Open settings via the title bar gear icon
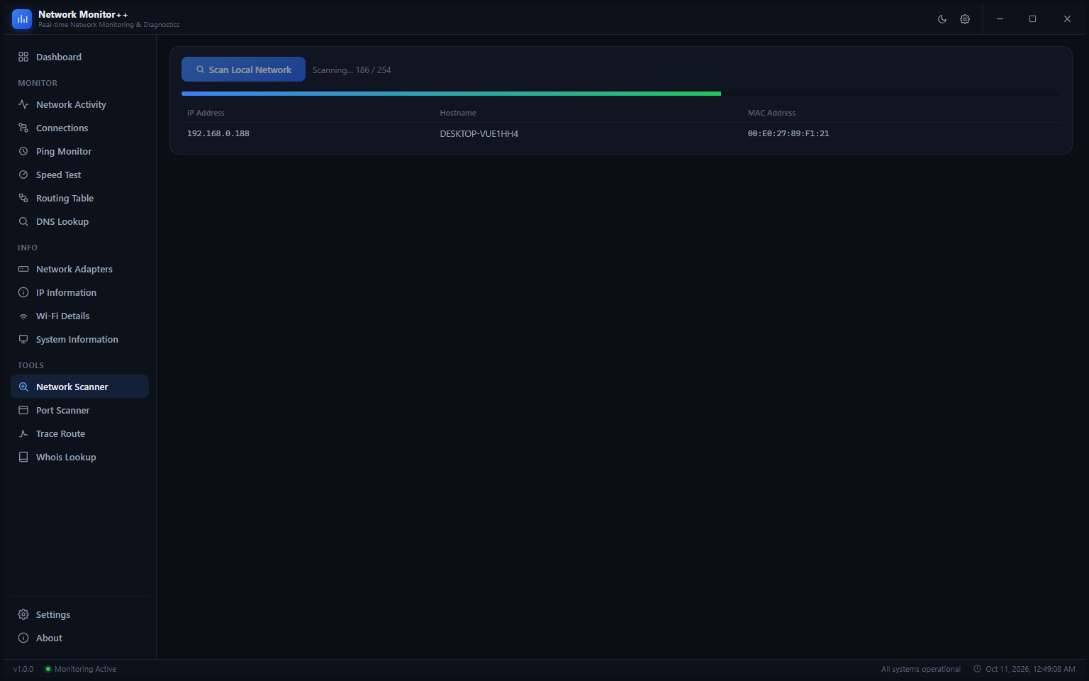This screenshot has height=681, width=1089. pos(965,19)
